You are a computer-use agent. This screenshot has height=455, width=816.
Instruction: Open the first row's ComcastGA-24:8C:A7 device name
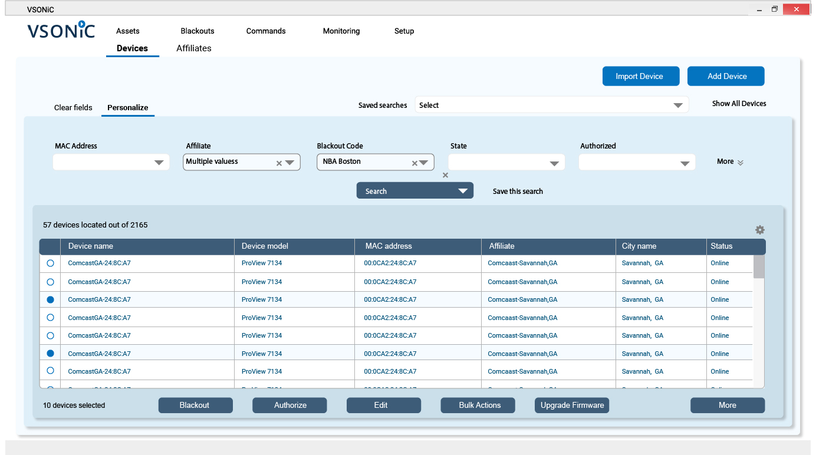(100, 263)
